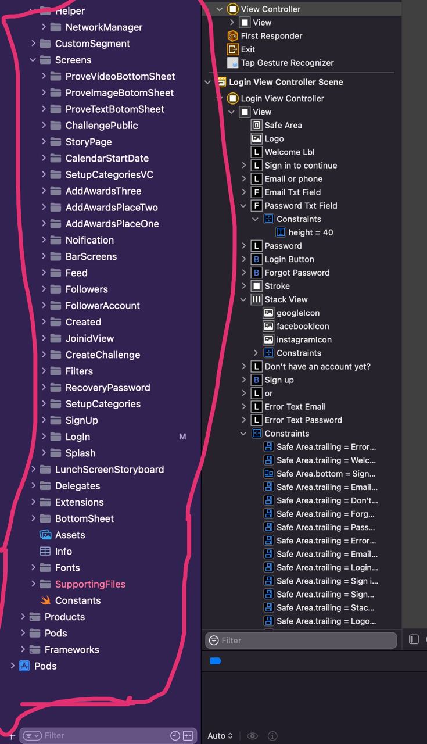Expand the Products folder
Image resolution: width=427 pixels, height=744 pixels.
click(x=23, y=617)
